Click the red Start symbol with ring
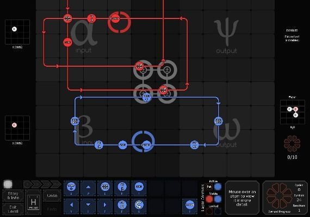 click(x=115, y=19)
